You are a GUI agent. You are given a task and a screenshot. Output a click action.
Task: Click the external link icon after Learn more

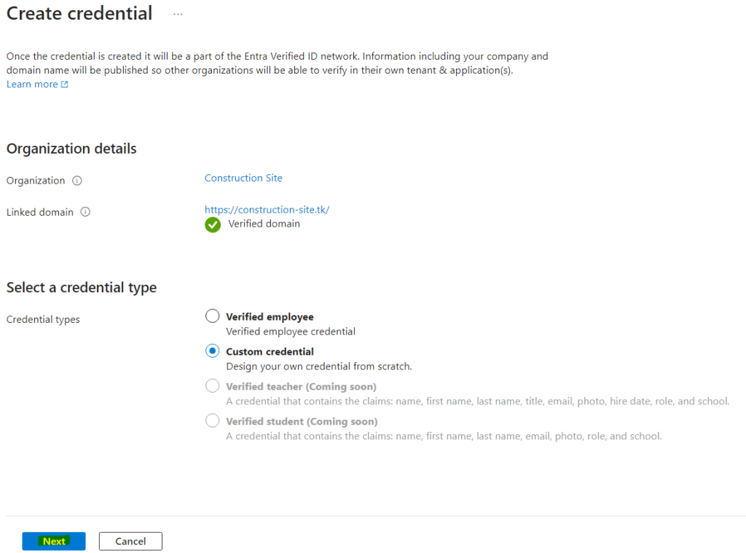click(65, 85)
